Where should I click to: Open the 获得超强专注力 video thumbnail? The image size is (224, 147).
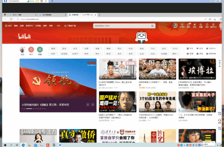(38, 136)
